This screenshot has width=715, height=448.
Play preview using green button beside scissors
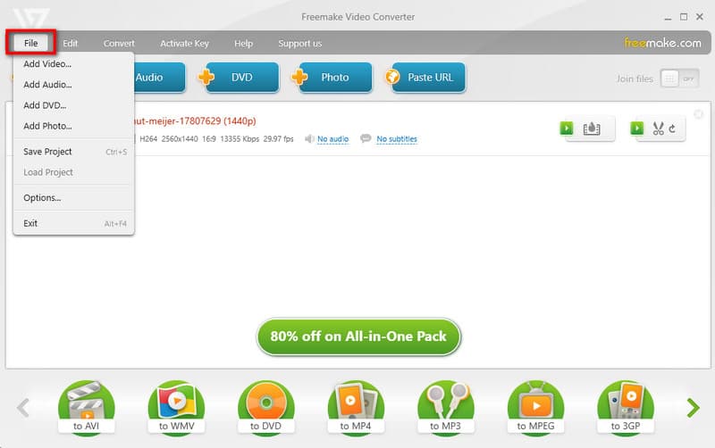click(637, 129)
